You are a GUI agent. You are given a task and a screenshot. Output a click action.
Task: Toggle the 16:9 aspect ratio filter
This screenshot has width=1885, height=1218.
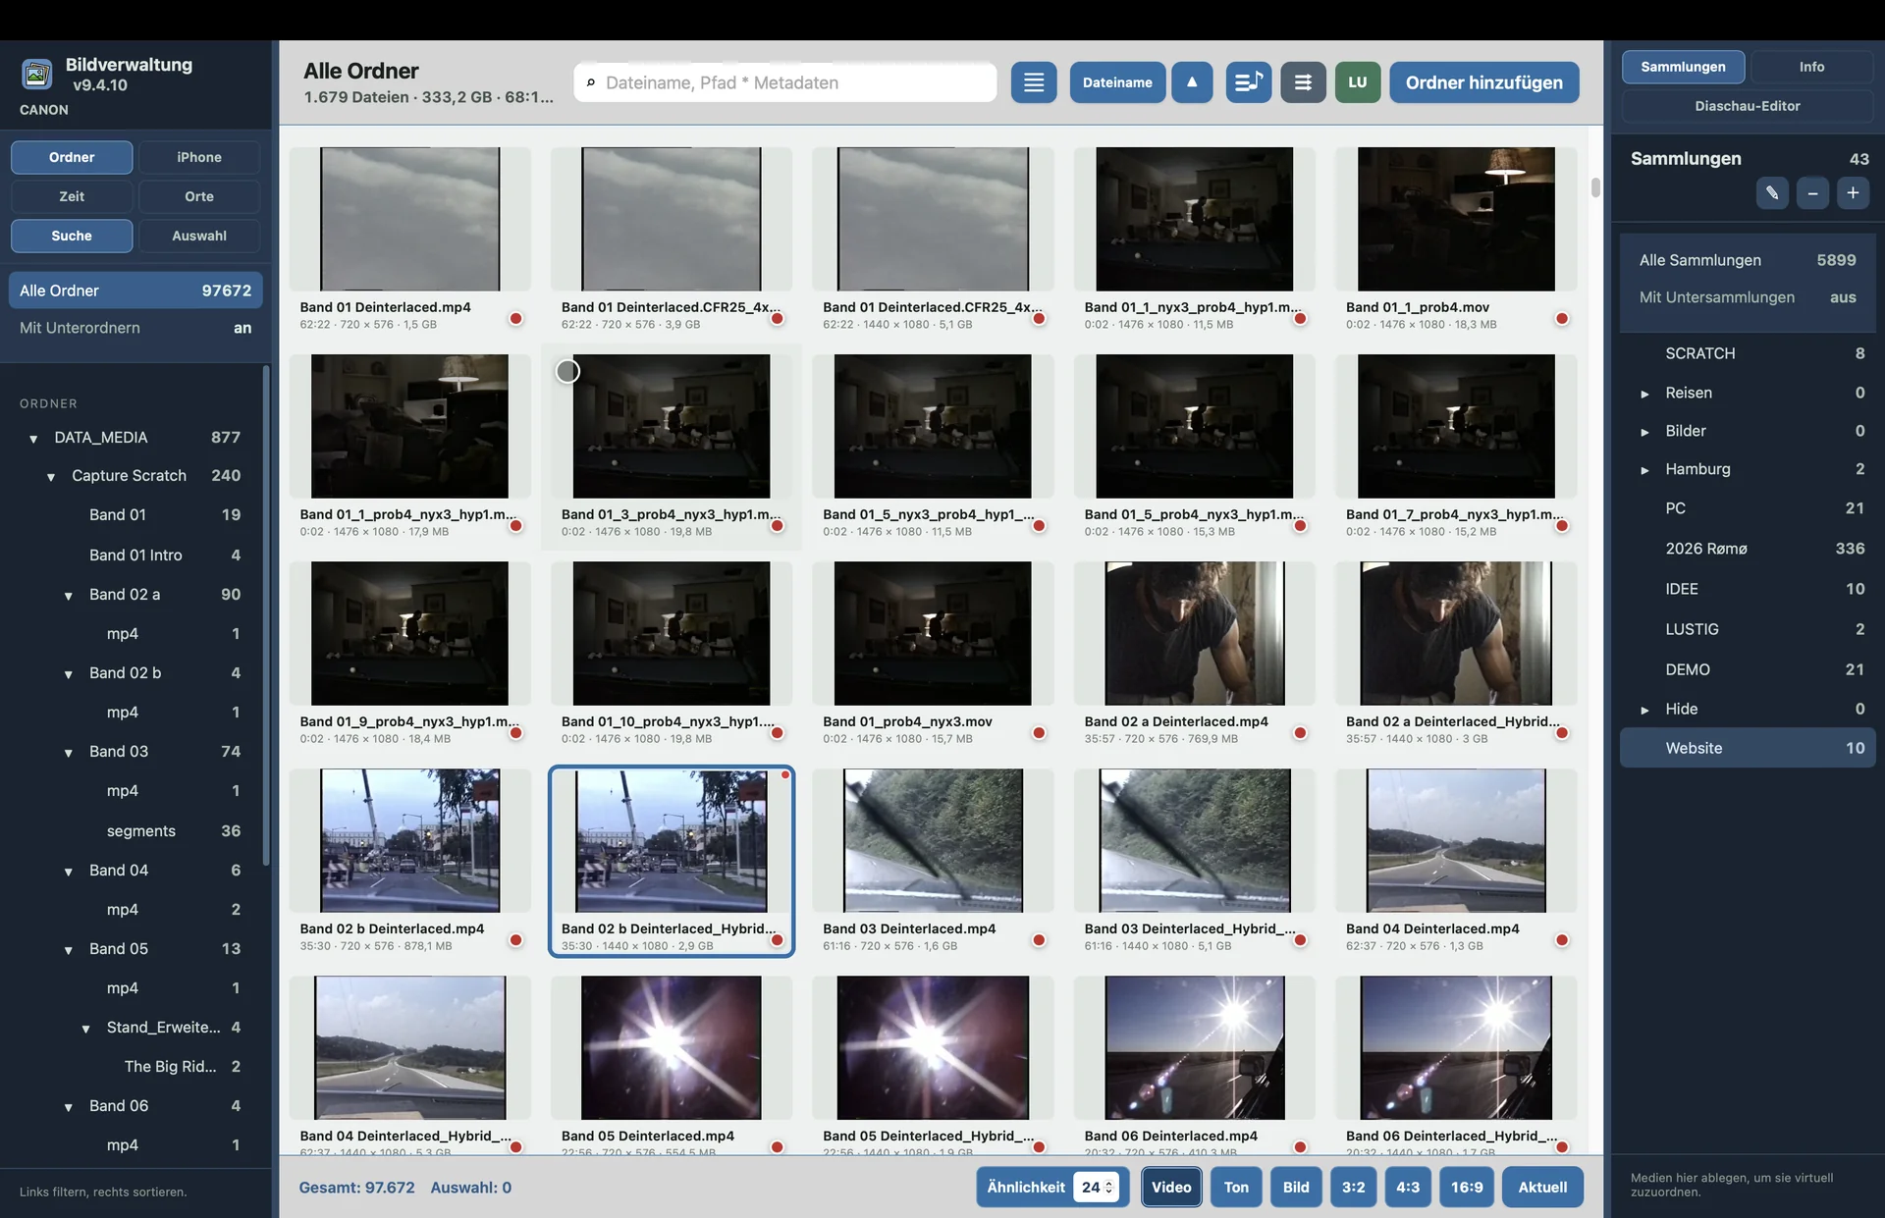tap(1467, 1187)
